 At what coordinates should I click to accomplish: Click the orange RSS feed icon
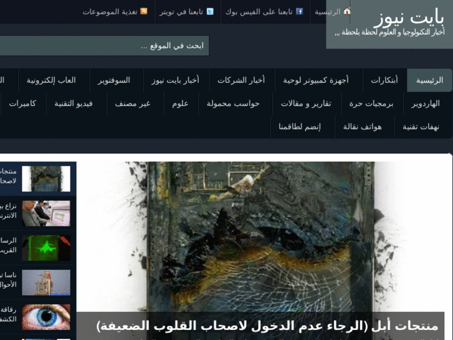click(143, 11)
